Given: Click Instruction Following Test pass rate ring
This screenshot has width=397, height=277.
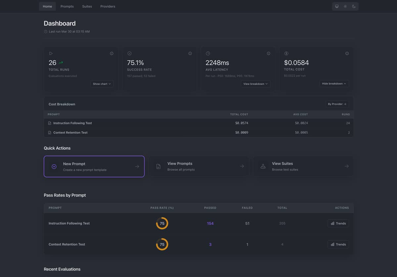Looking at the screenshot, I should coord(162,223).
